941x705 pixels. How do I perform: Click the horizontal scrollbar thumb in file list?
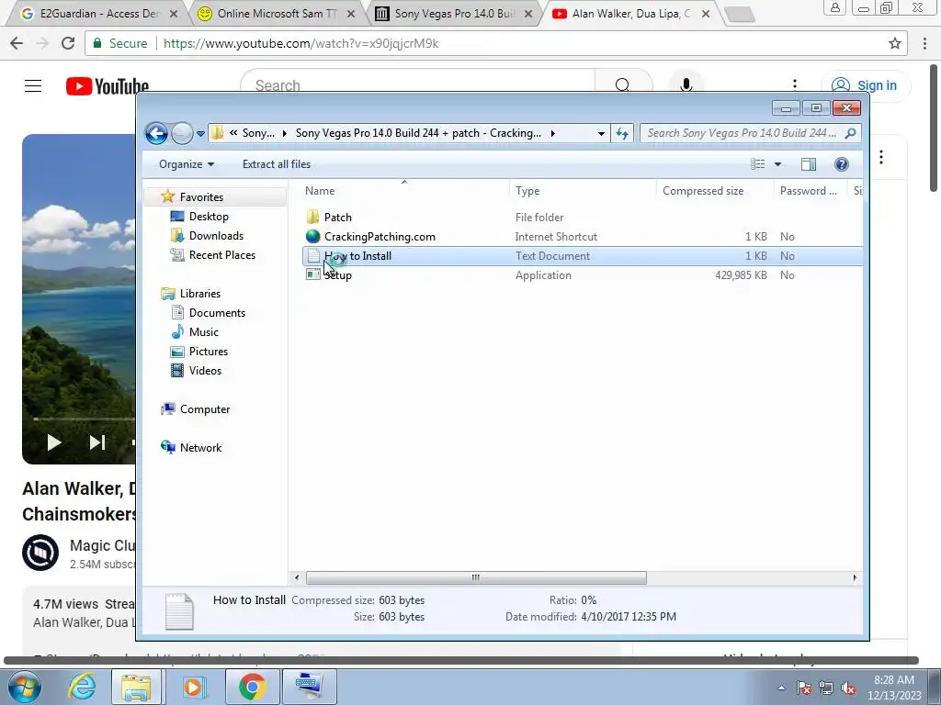(x=476, y=577)
